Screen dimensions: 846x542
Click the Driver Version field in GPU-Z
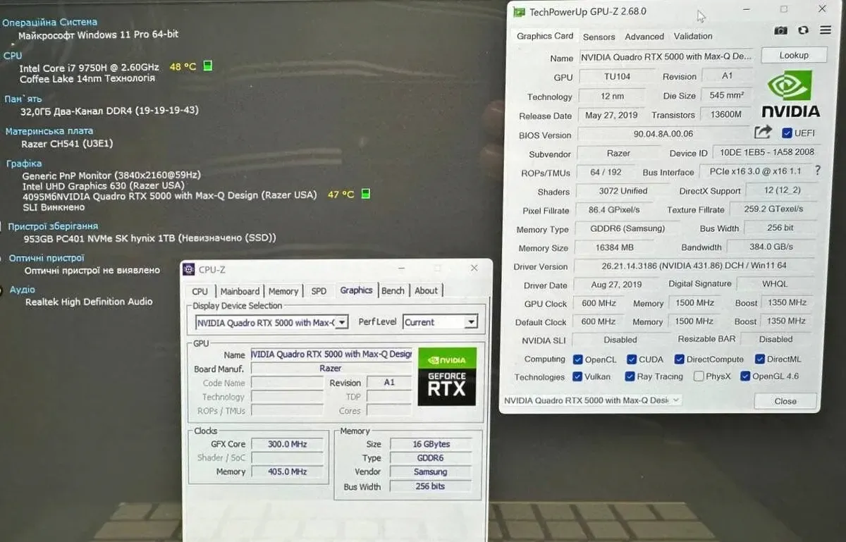693,266
